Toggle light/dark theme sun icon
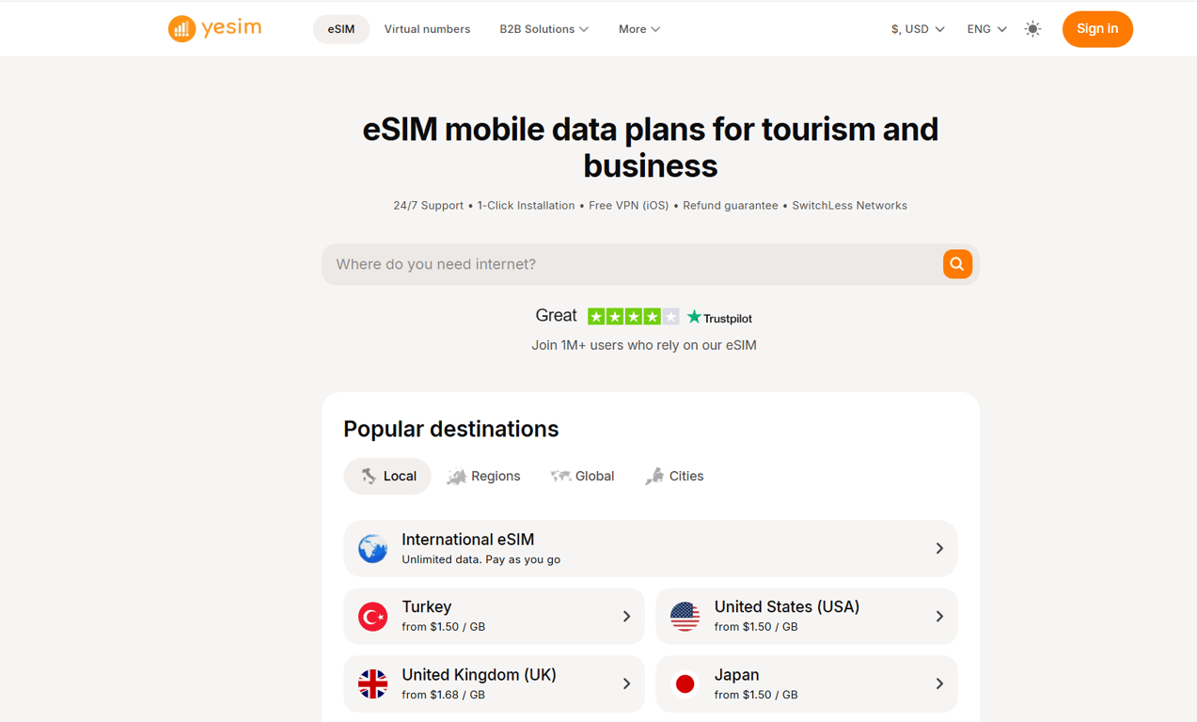This screenshot has width=1197, height=722. [x=1032, y=29]
